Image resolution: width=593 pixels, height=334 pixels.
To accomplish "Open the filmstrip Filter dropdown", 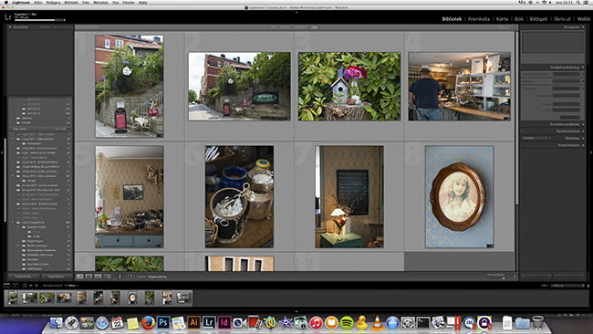I will 567,286.
